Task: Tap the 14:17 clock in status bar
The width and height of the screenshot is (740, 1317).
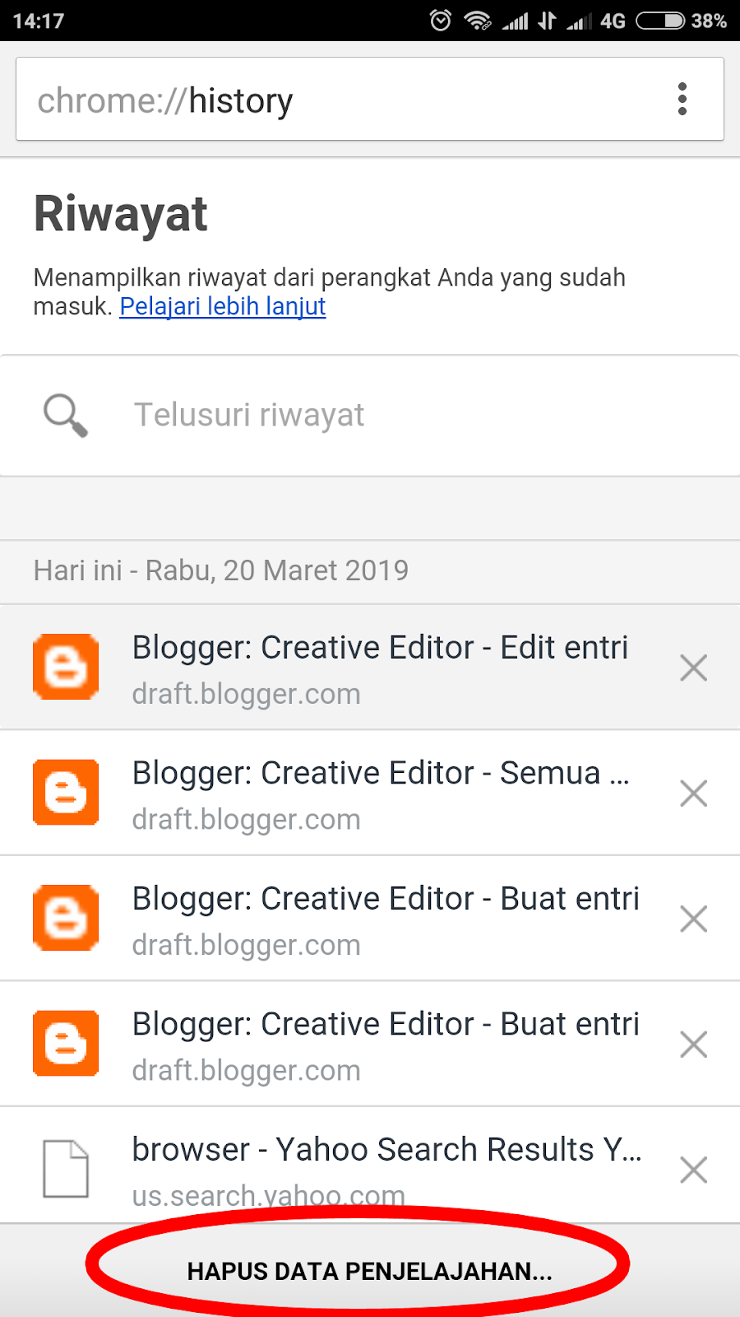Action: 39,21
